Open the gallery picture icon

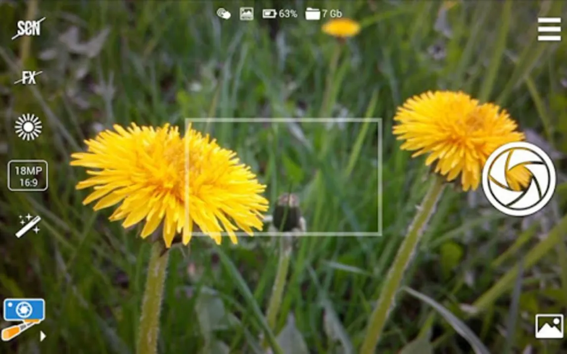(x=549, y=326)
